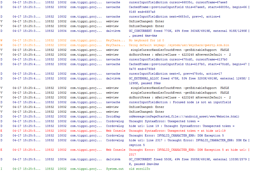Click the DroidGap tag in the log
The width and height of the screenshot is (269, 171).
[113, 117]
